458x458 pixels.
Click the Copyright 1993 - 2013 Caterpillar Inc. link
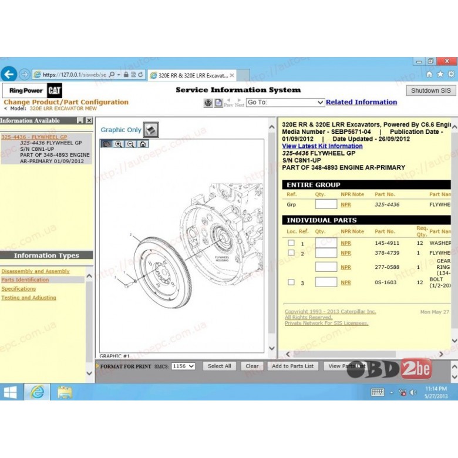click(331, 311)
